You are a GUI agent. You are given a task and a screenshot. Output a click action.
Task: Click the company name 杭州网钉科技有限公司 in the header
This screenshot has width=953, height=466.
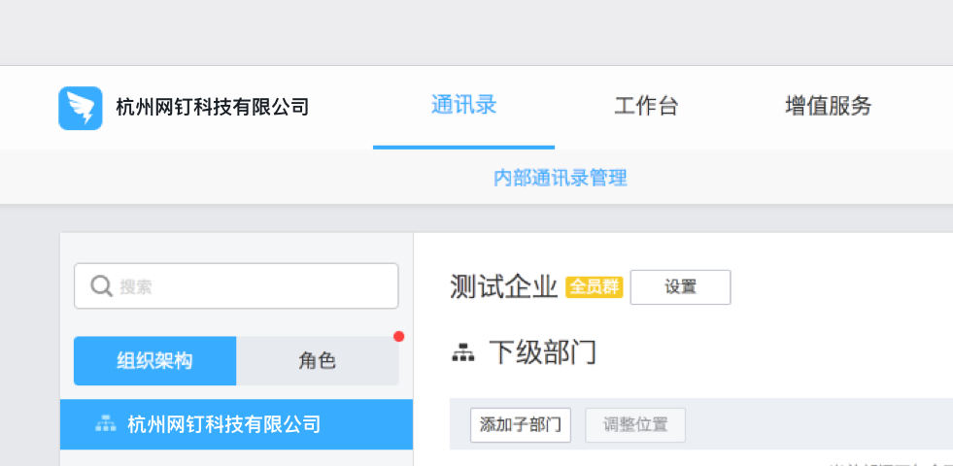coord(213,108)
